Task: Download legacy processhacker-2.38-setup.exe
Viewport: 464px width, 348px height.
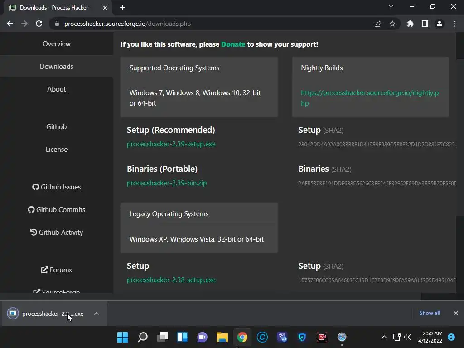Action: (171, 280)
